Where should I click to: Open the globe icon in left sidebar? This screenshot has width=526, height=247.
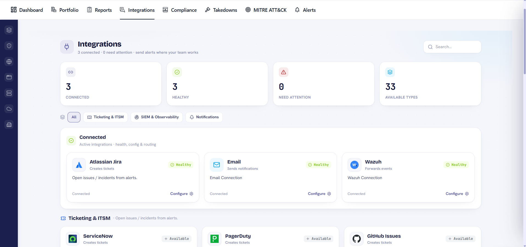(x=9, y=62)
